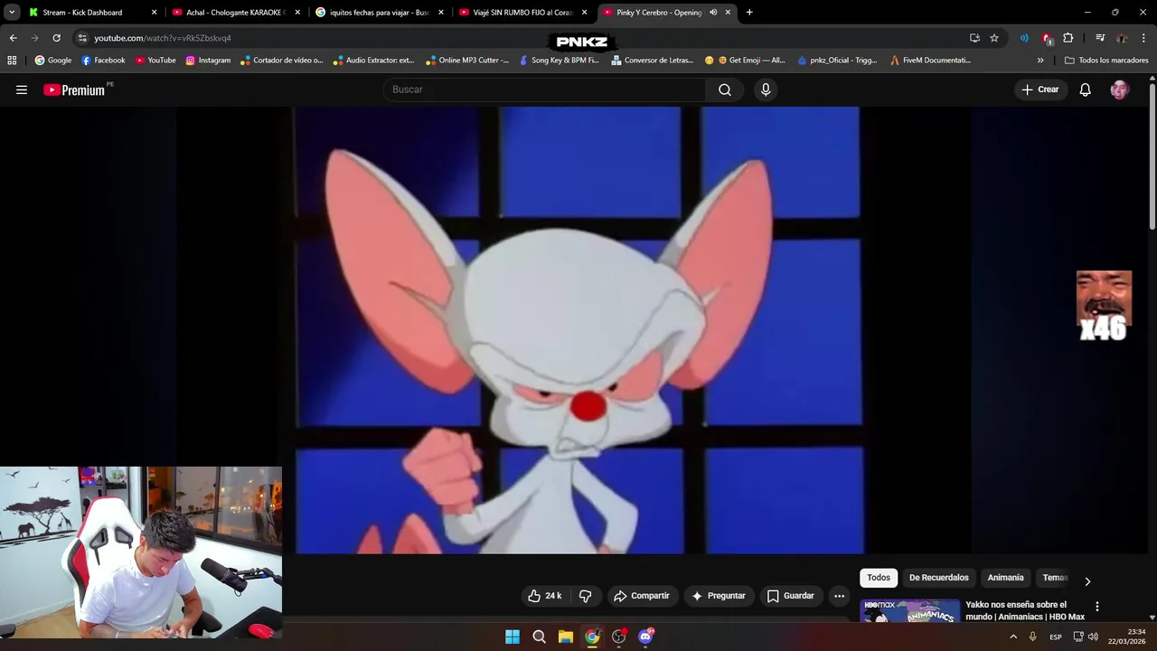Show more filter chips with right arrow

(x=1087, y=581)
